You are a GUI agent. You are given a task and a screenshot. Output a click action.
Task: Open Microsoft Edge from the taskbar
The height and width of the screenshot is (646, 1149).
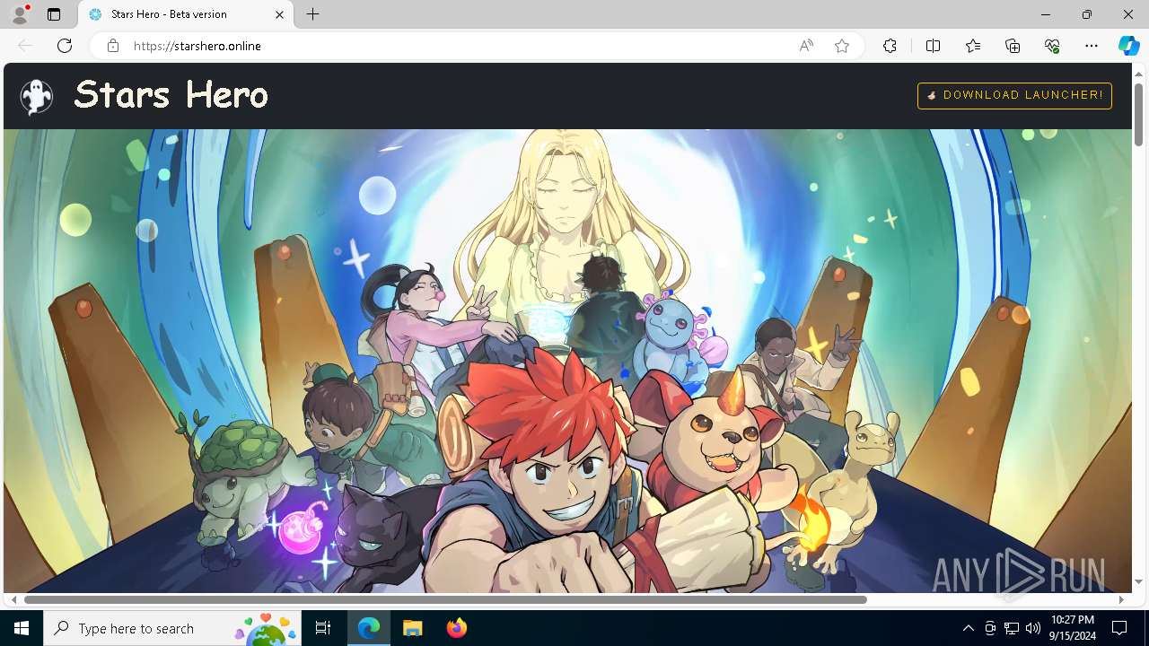pyautogui.click(x=369, y=628)
